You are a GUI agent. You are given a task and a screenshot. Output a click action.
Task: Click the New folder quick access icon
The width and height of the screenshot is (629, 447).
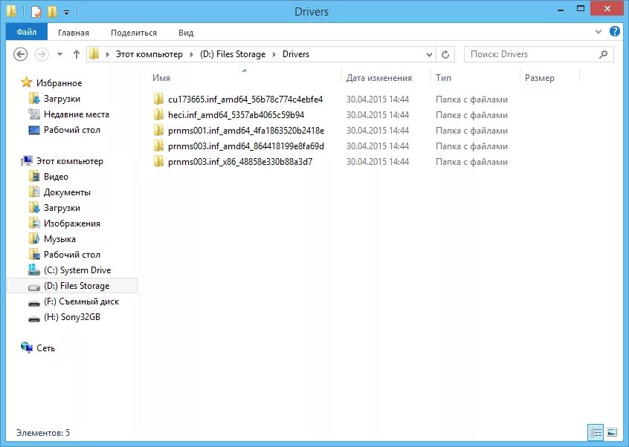click(52, 12)
